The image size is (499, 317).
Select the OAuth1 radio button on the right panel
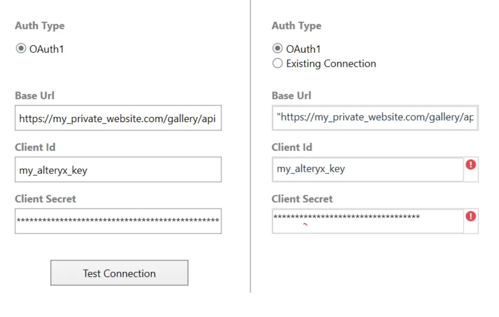277,49
